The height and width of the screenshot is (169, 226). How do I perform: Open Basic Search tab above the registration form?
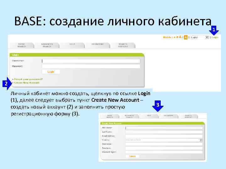click(110, 116)
